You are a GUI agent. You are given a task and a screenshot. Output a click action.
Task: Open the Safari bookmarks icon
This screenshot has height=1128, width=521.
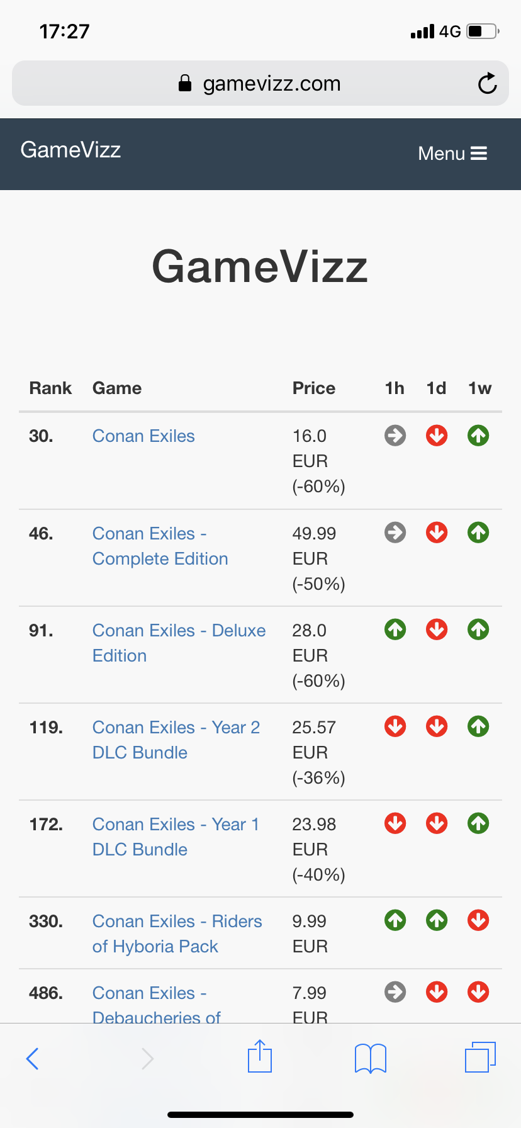click(x=371, y=1058)
